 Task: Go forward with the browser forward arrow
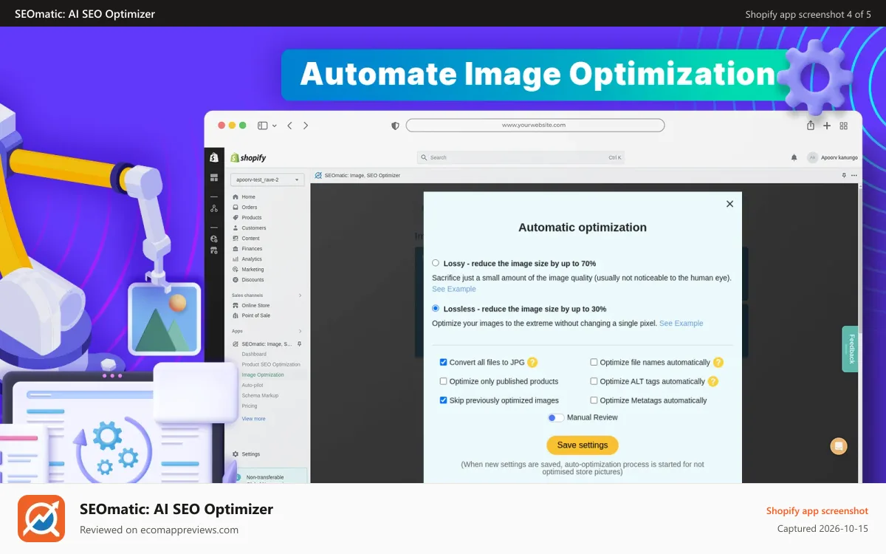pos(306,126)
